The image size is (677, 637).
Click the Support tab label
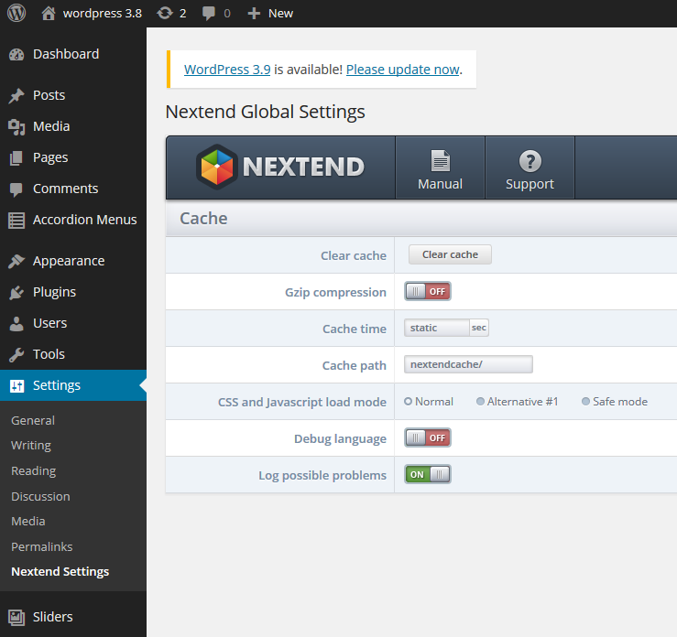pos(530,185)
